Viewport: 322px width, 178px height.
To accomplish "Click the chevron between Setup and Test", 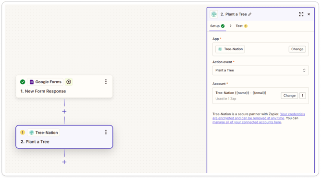I will tap(231, 26).
